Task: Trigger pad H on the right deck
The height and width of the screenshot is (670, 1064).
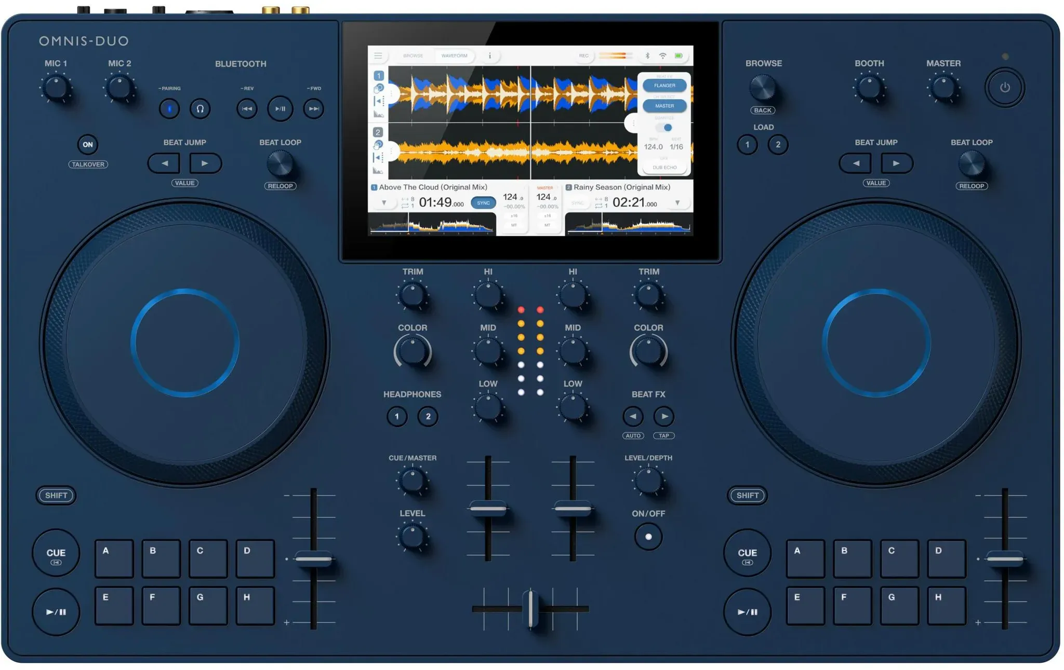Action: [947, 606]
